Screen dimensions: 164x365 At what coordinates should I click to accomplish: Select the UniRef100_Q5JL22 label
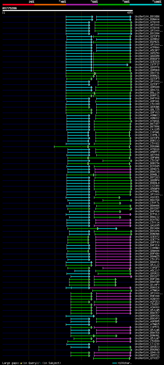pos(147,265)
